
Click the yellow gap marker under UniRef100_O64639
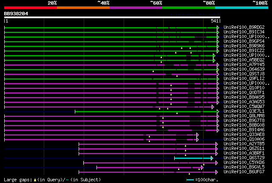[x=153, y=71]
